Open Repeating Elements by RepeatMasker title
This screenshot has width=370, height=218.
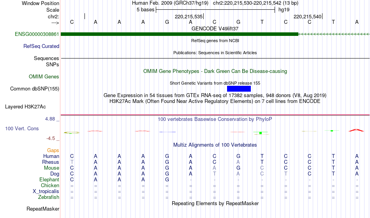(215, 203)
